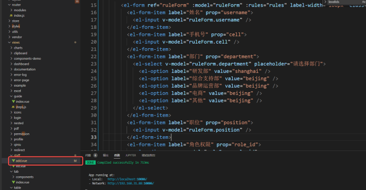Open the clipboard folder

20,53
